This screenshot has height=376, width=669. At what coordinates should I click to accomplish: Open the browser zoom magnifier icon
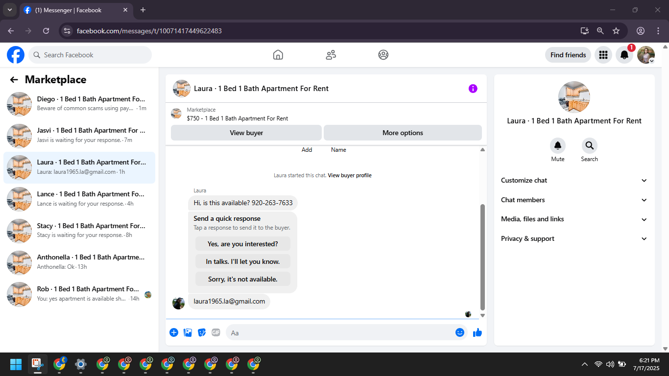tap(600, 31)
